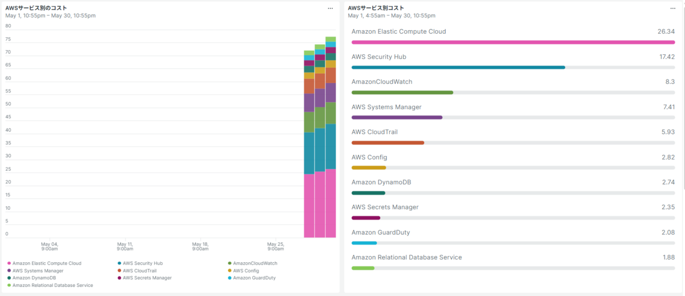Screen dimensions: 685x296
Task: Click the teal segment of the middle stacked bar
Action: click(x=320, y=150)
